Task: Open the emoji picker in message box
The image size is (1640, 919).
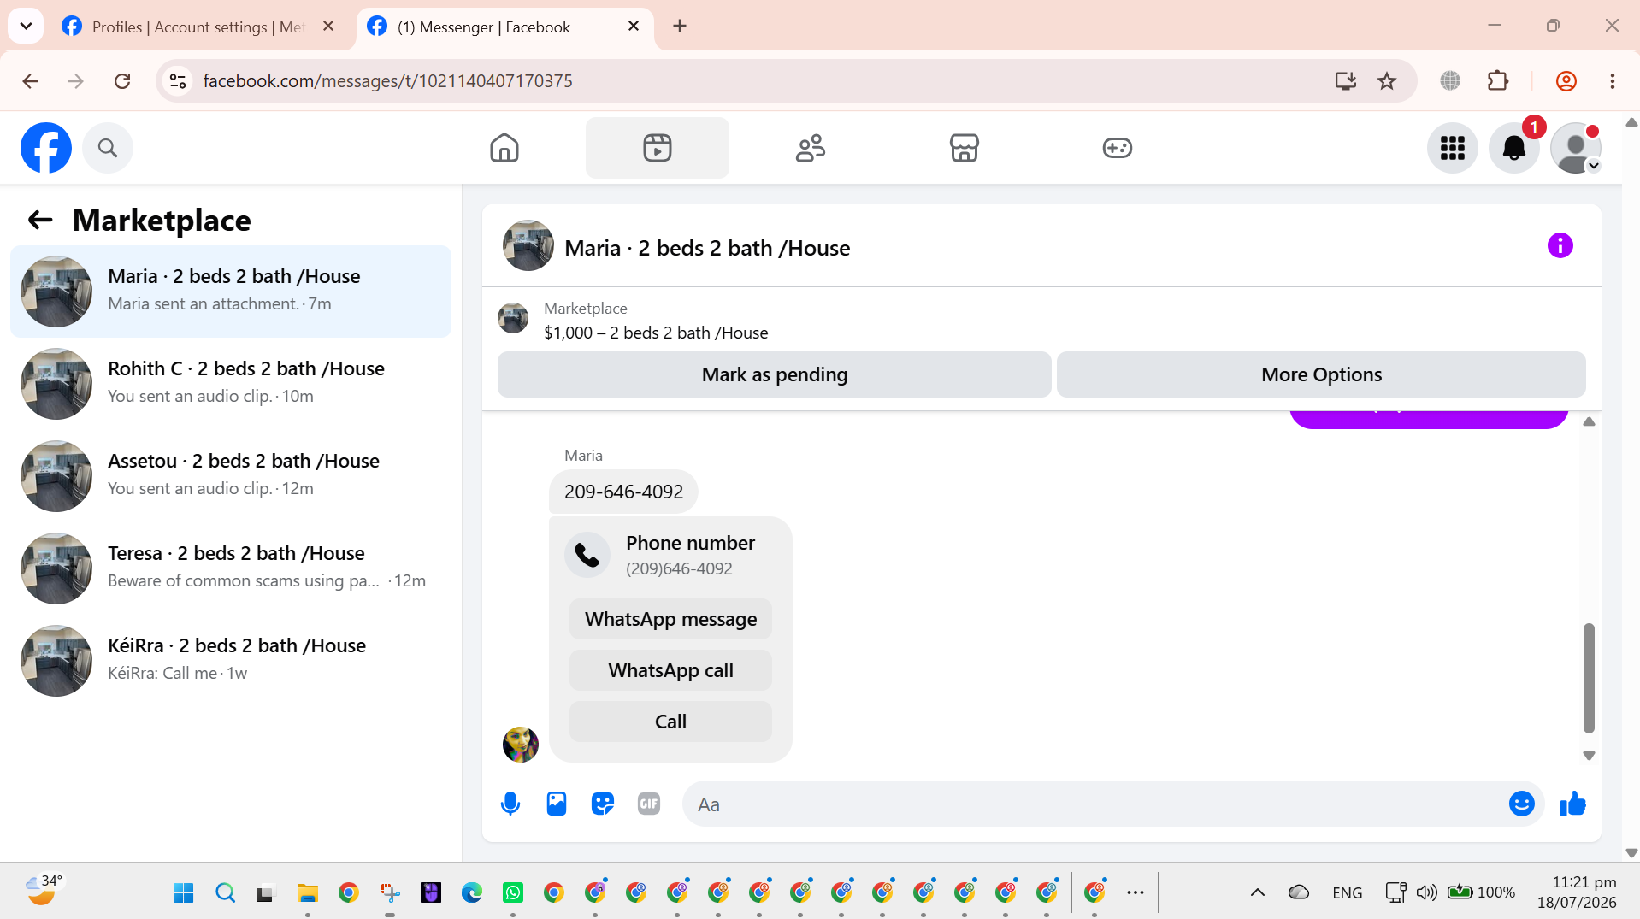Action: [x=1521, y=804]
